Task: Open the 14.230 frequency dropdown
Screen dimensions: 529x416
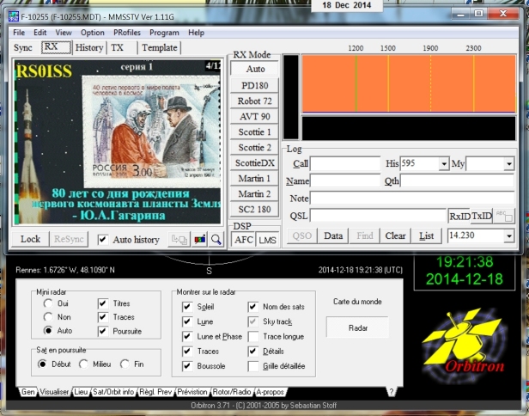Action: click(x=508, y=236)
